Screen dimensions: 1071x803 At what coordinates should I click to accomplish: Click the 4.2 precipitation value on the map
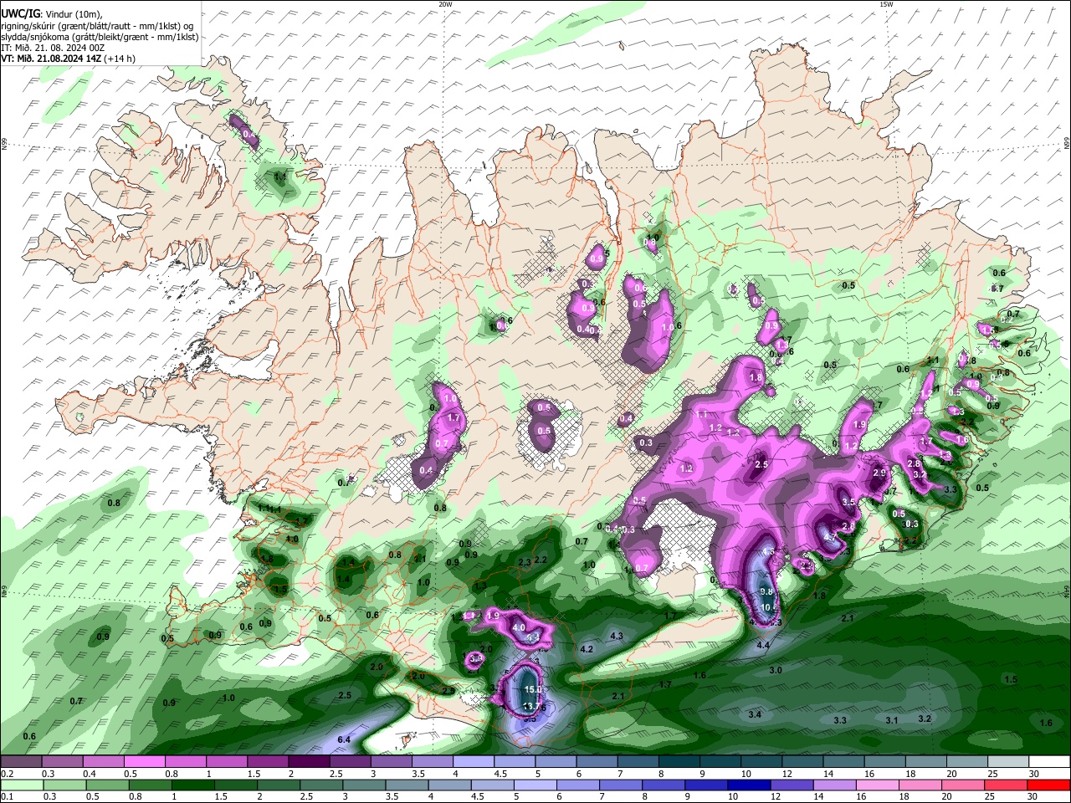click(587, 649)
